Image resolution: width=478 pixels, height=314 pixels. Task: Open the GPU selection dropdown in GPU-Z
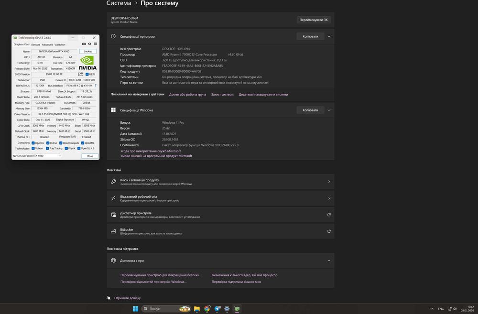click(x=37, y=156)
